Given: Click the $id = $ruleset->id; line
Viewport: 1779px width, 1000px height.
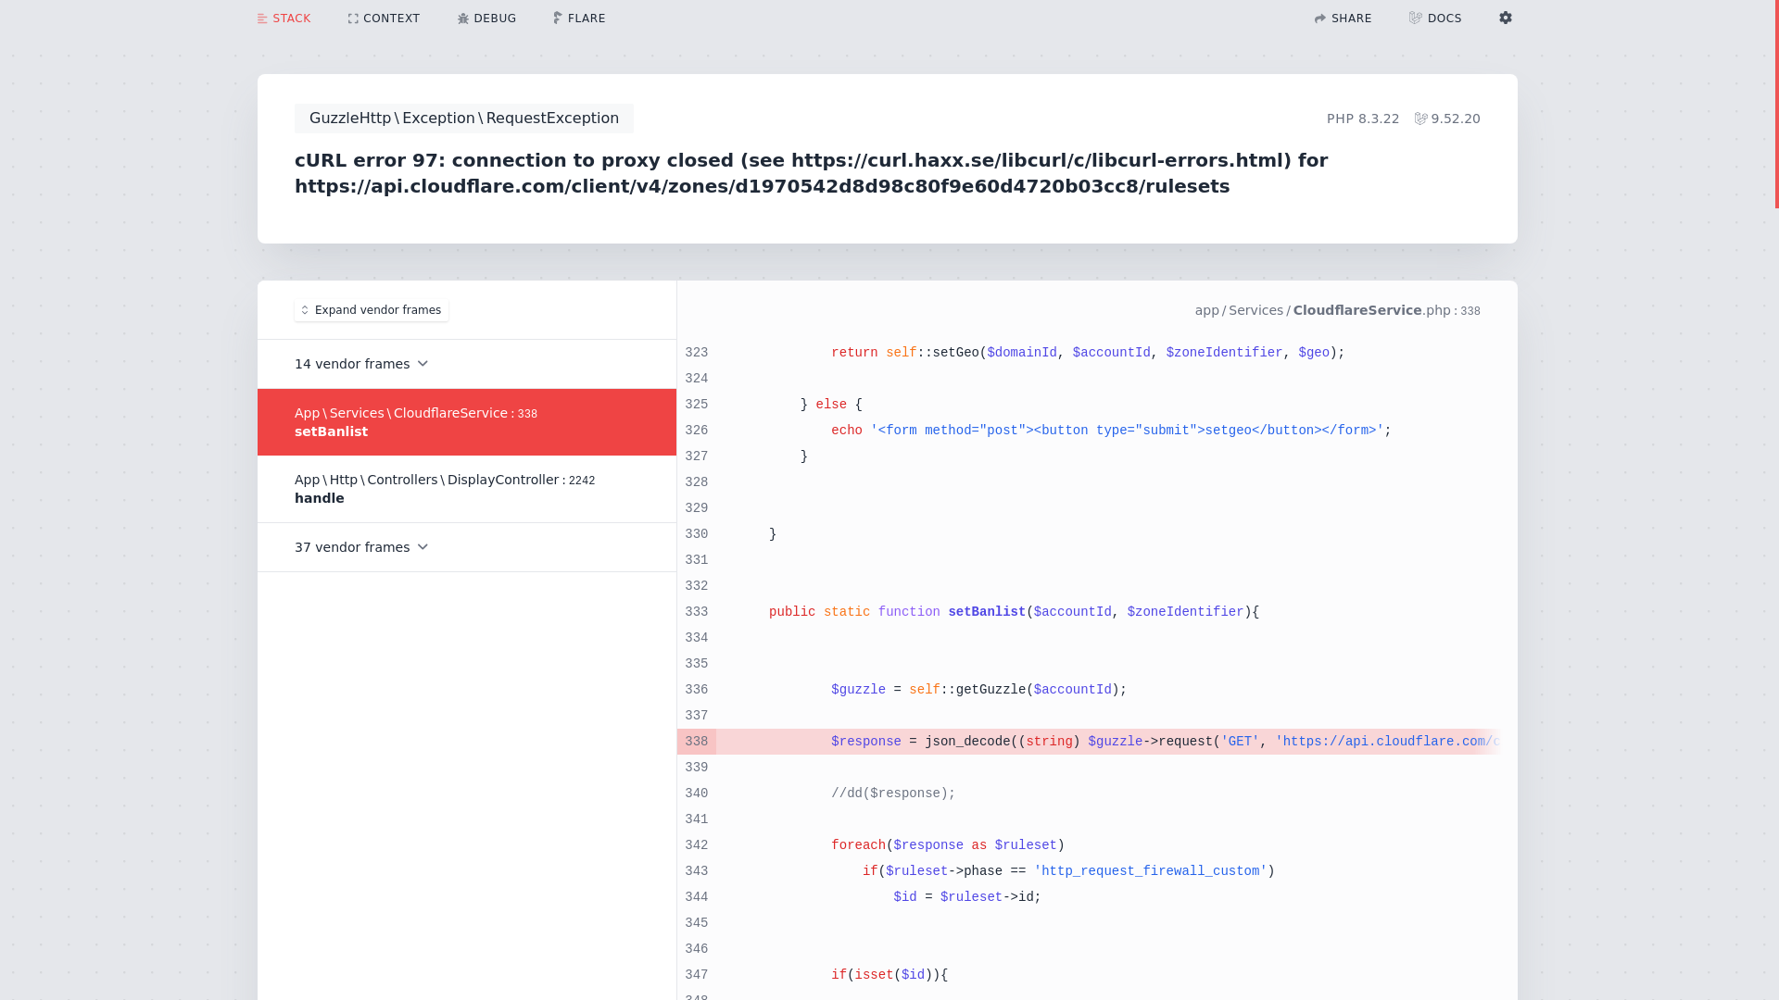Looking at the screenshot, I should point(967,897).
